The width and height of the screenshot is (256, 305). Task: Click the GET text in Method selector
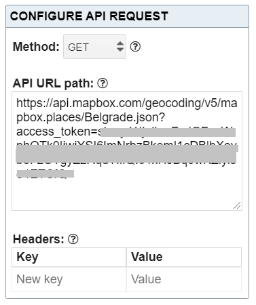pos(78,47)
